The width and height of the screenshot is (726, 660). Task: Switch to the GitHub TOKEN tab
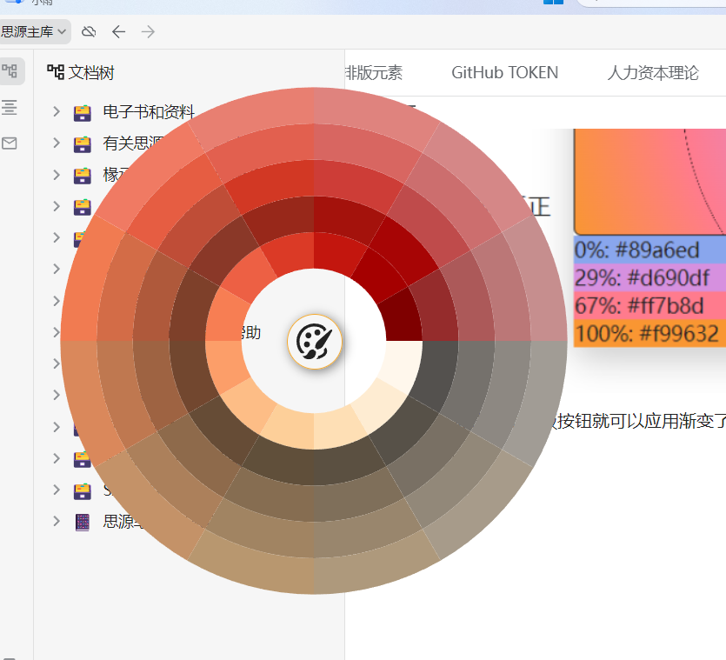[x=504, y=73]
